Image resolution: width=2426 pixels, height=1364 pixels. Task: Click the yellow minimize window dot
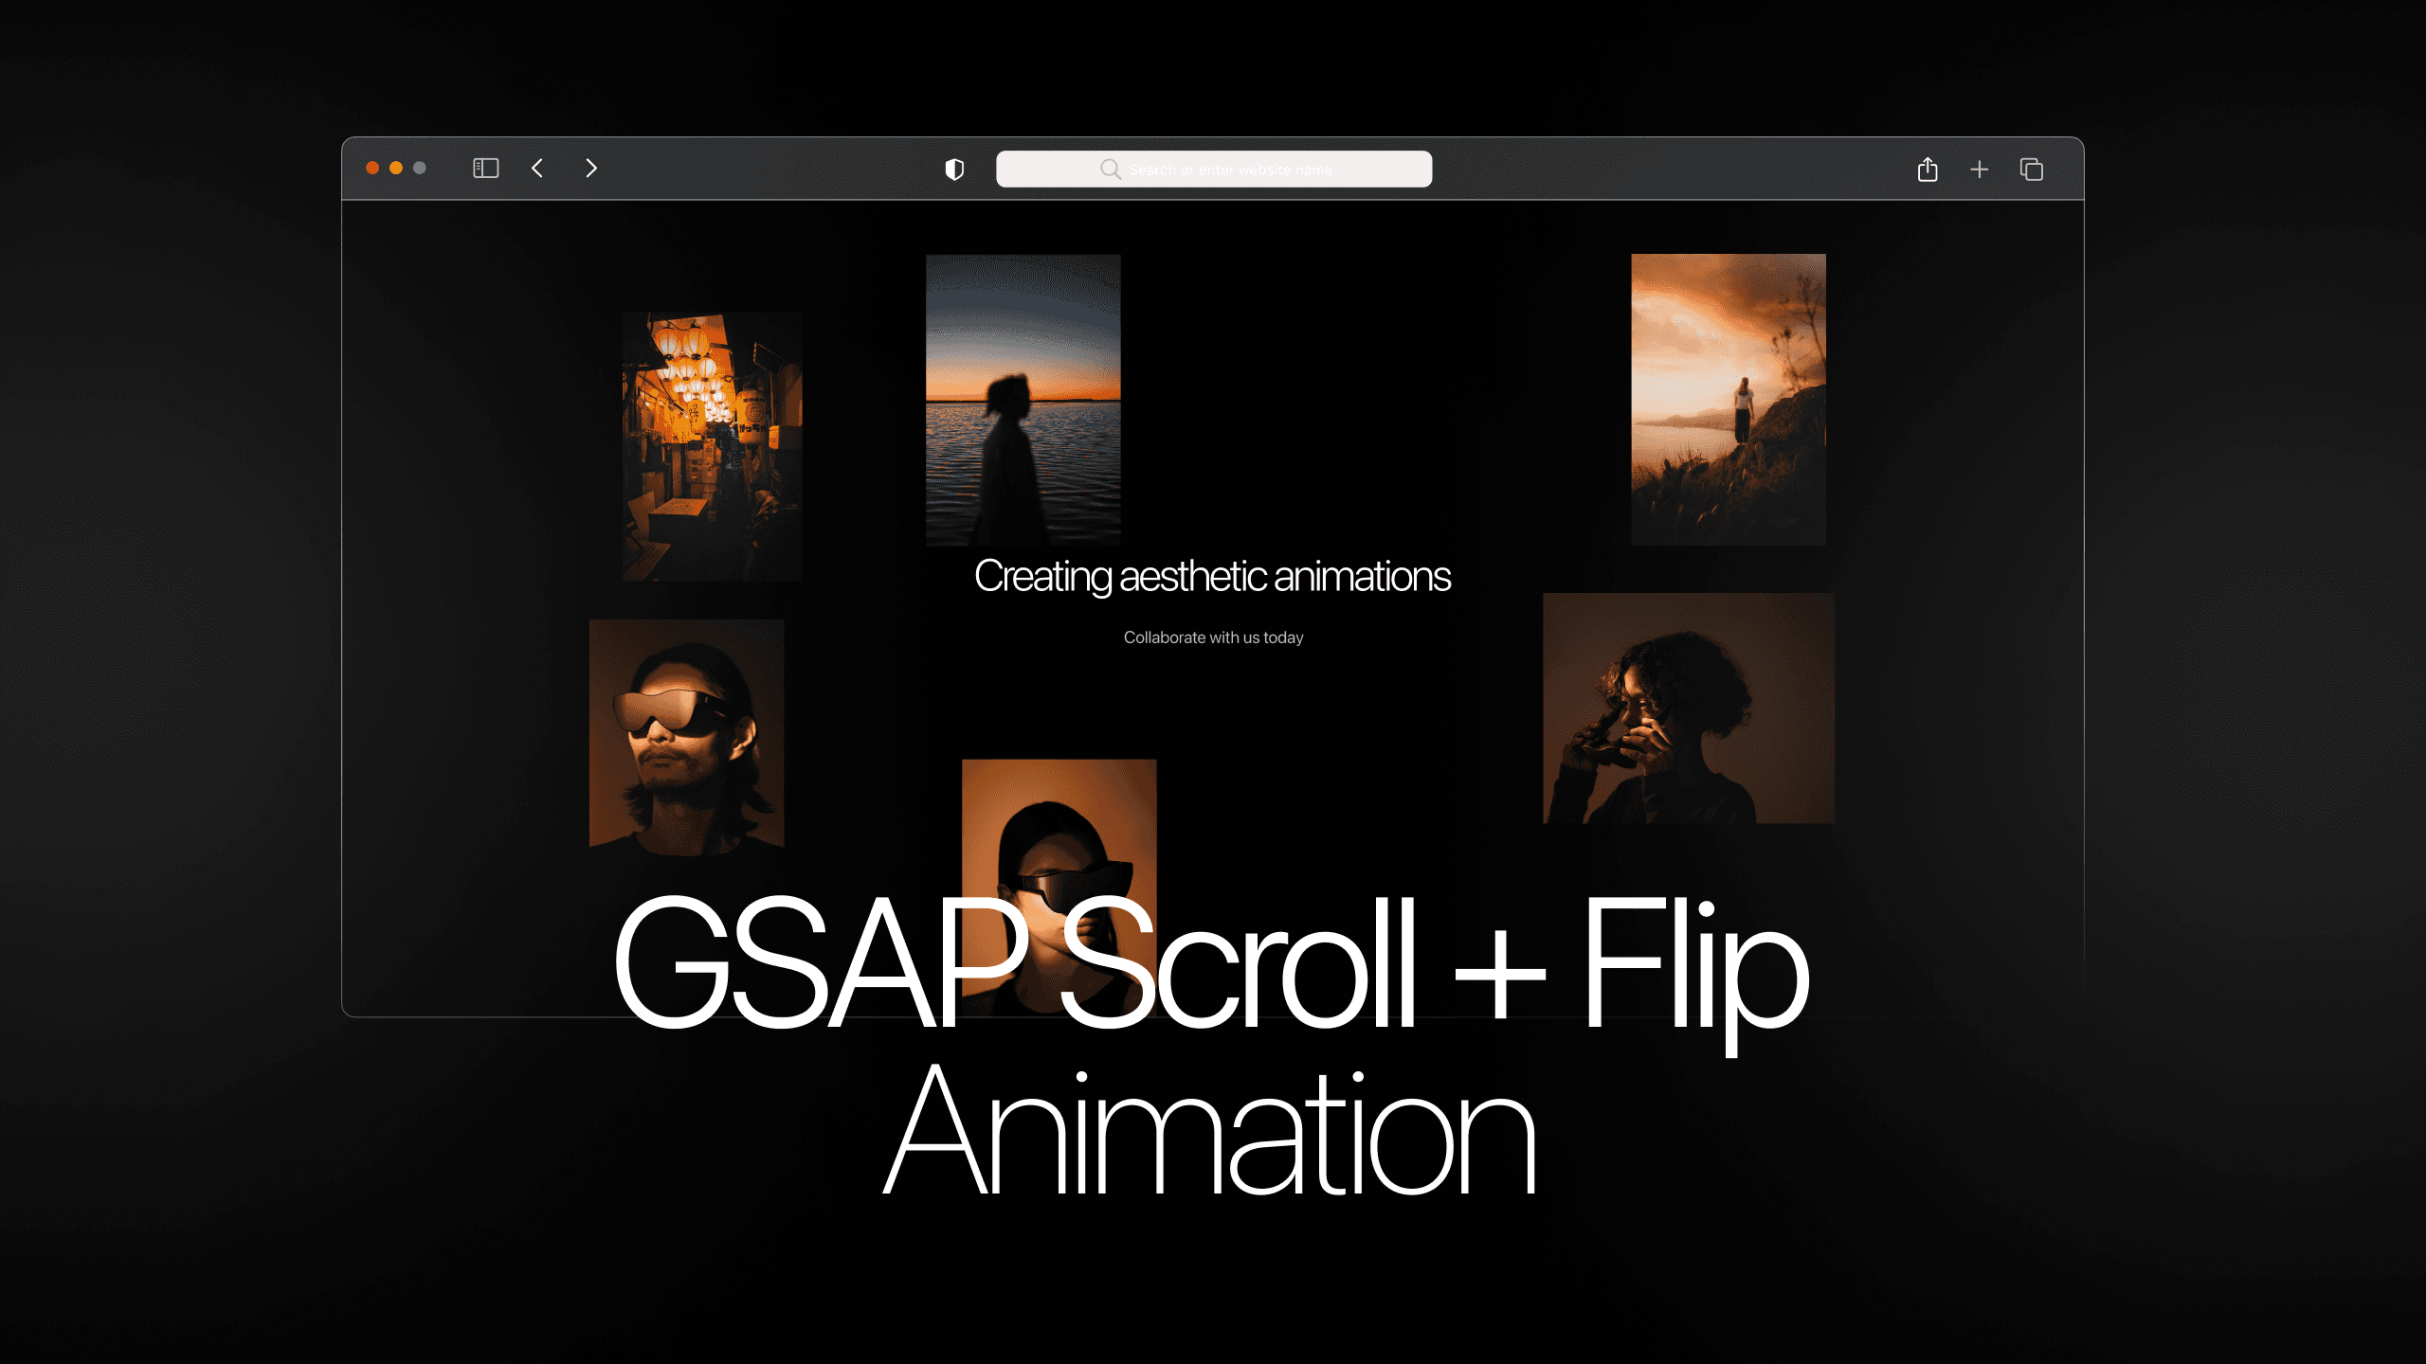(x=396, y=168)
